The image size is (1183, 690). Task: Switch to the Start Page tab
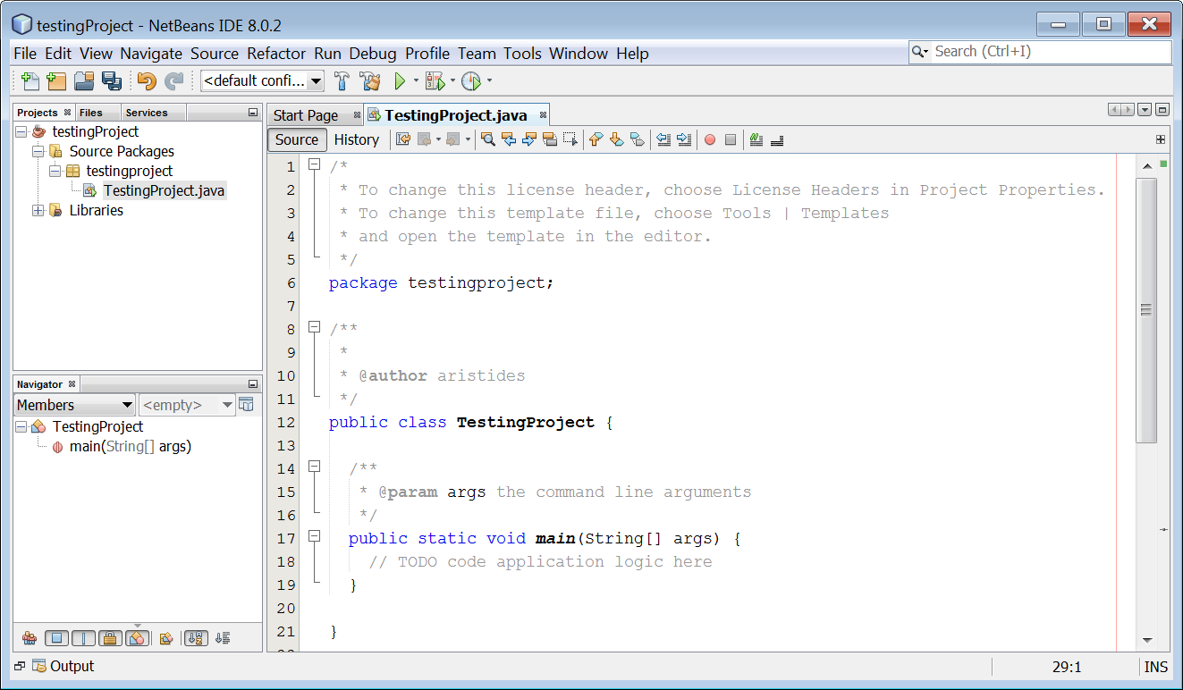308,114
